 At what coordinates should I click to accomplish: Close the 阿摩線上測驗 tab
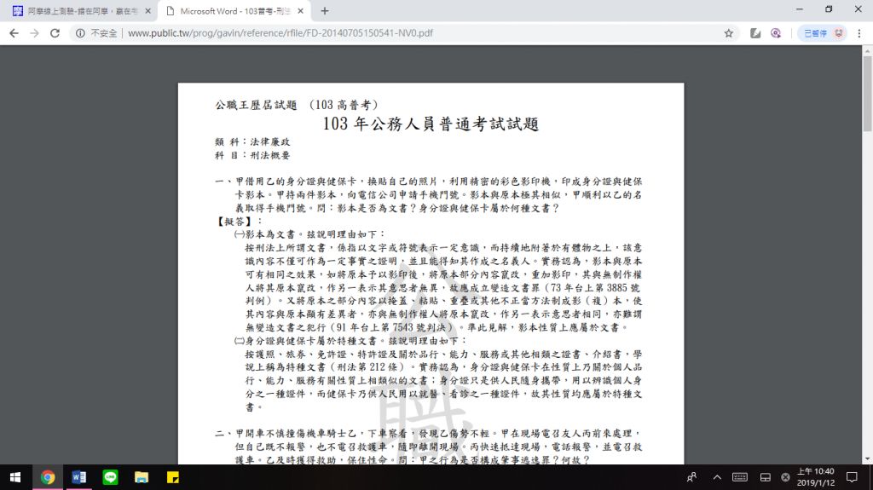coord(148,11)
